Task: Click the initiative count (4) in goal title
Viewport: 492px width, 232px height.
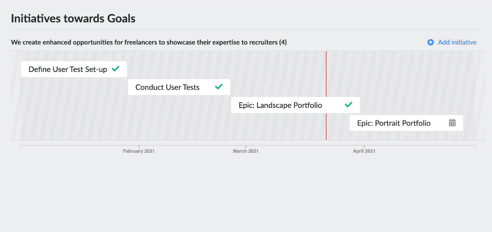Action: pos(283,42)
